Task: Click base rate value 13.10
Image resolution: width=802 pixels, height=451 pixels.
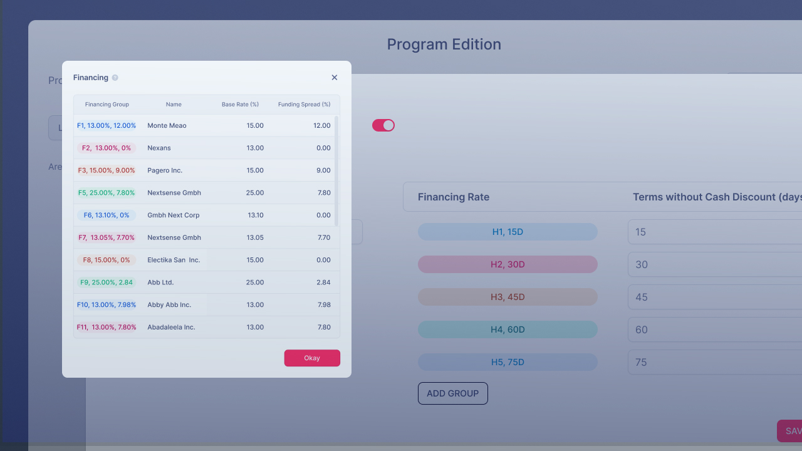Action: coord(256,215)
